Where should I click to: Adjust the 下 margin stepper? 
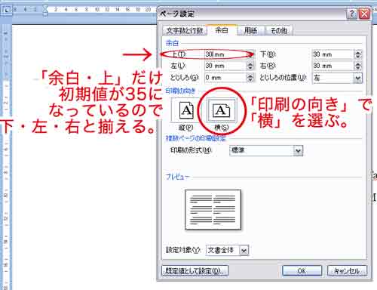tap(358, 54)
